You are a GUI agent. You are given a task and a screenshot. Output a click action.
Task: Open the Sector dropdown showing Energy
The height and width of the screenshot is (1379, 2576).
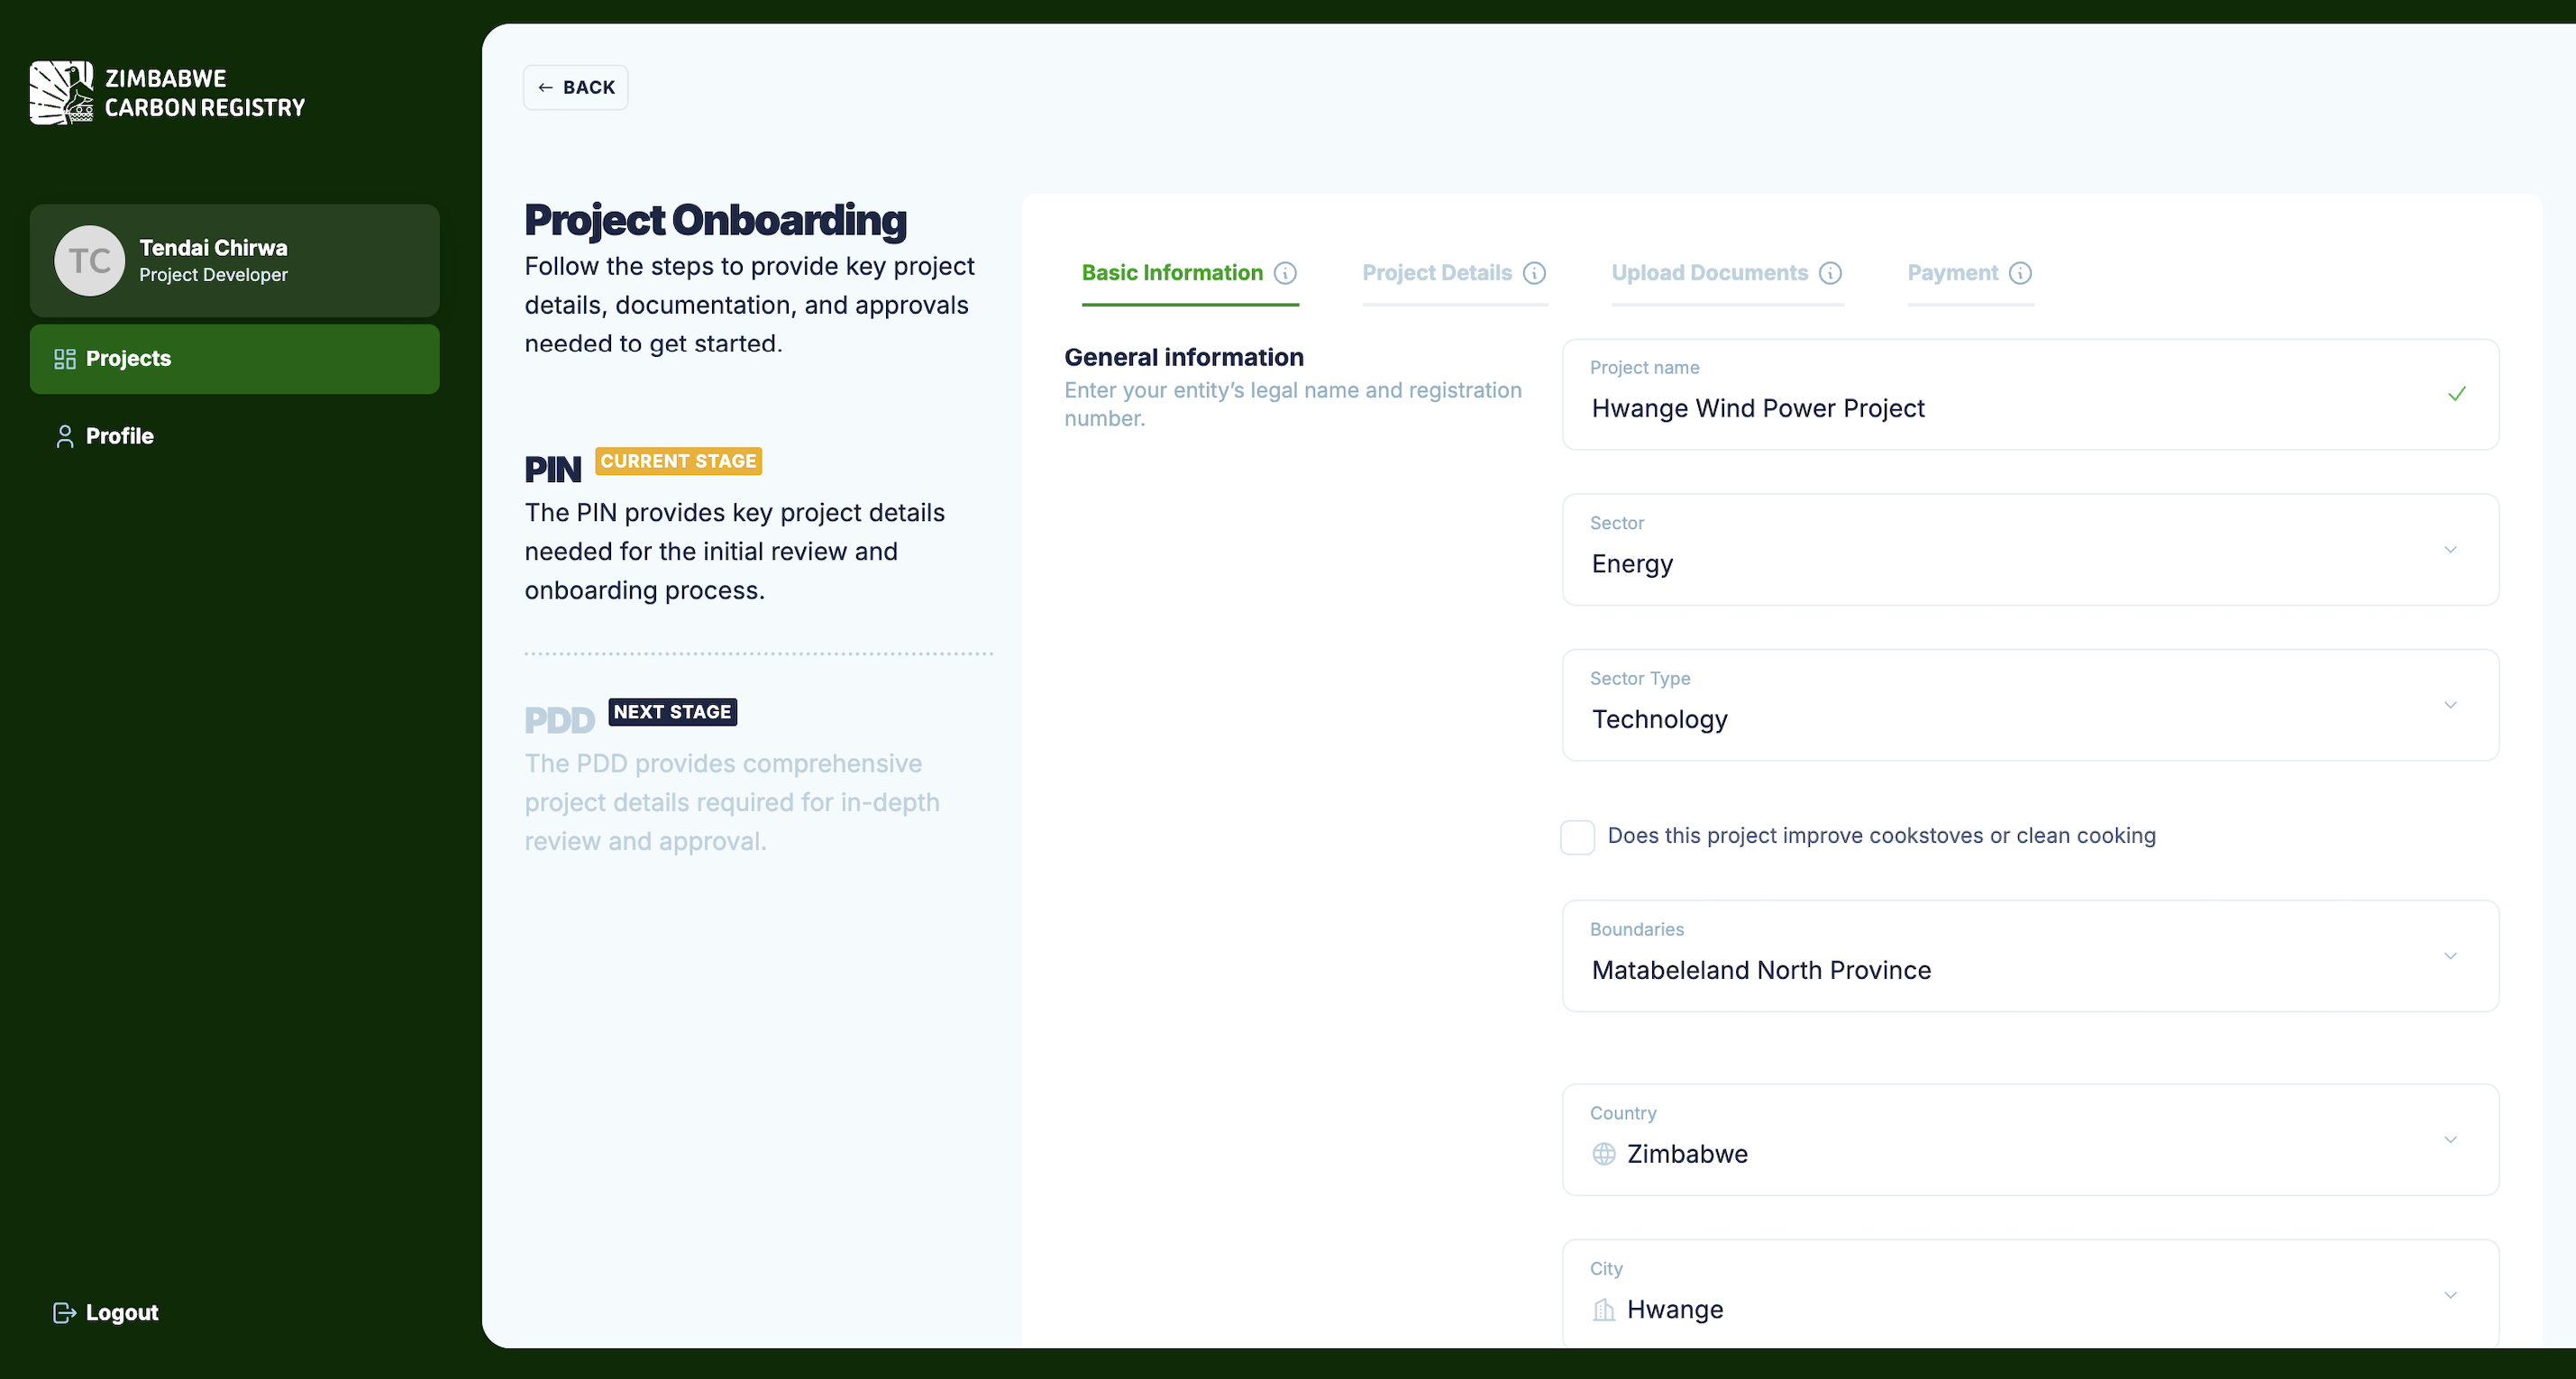point(2030,549)
